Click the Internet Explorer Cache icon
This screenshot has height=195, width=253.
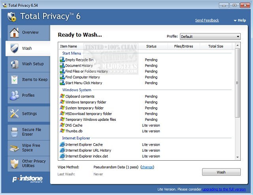pyautogui.click(x=62, y=144)
